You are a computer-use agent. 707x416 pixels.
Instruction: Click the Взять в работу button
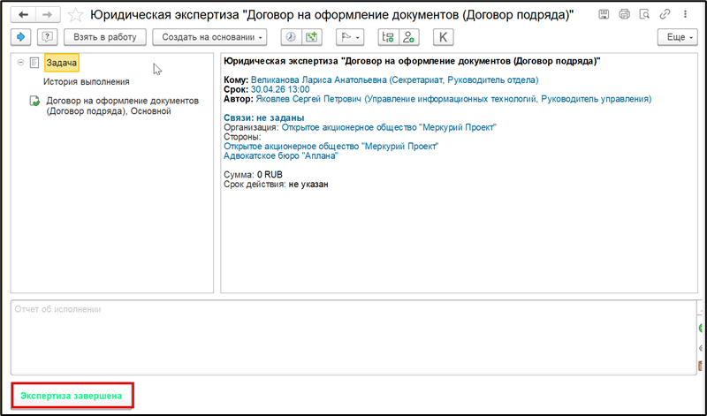pyautogui.click(x=105, y=37)
